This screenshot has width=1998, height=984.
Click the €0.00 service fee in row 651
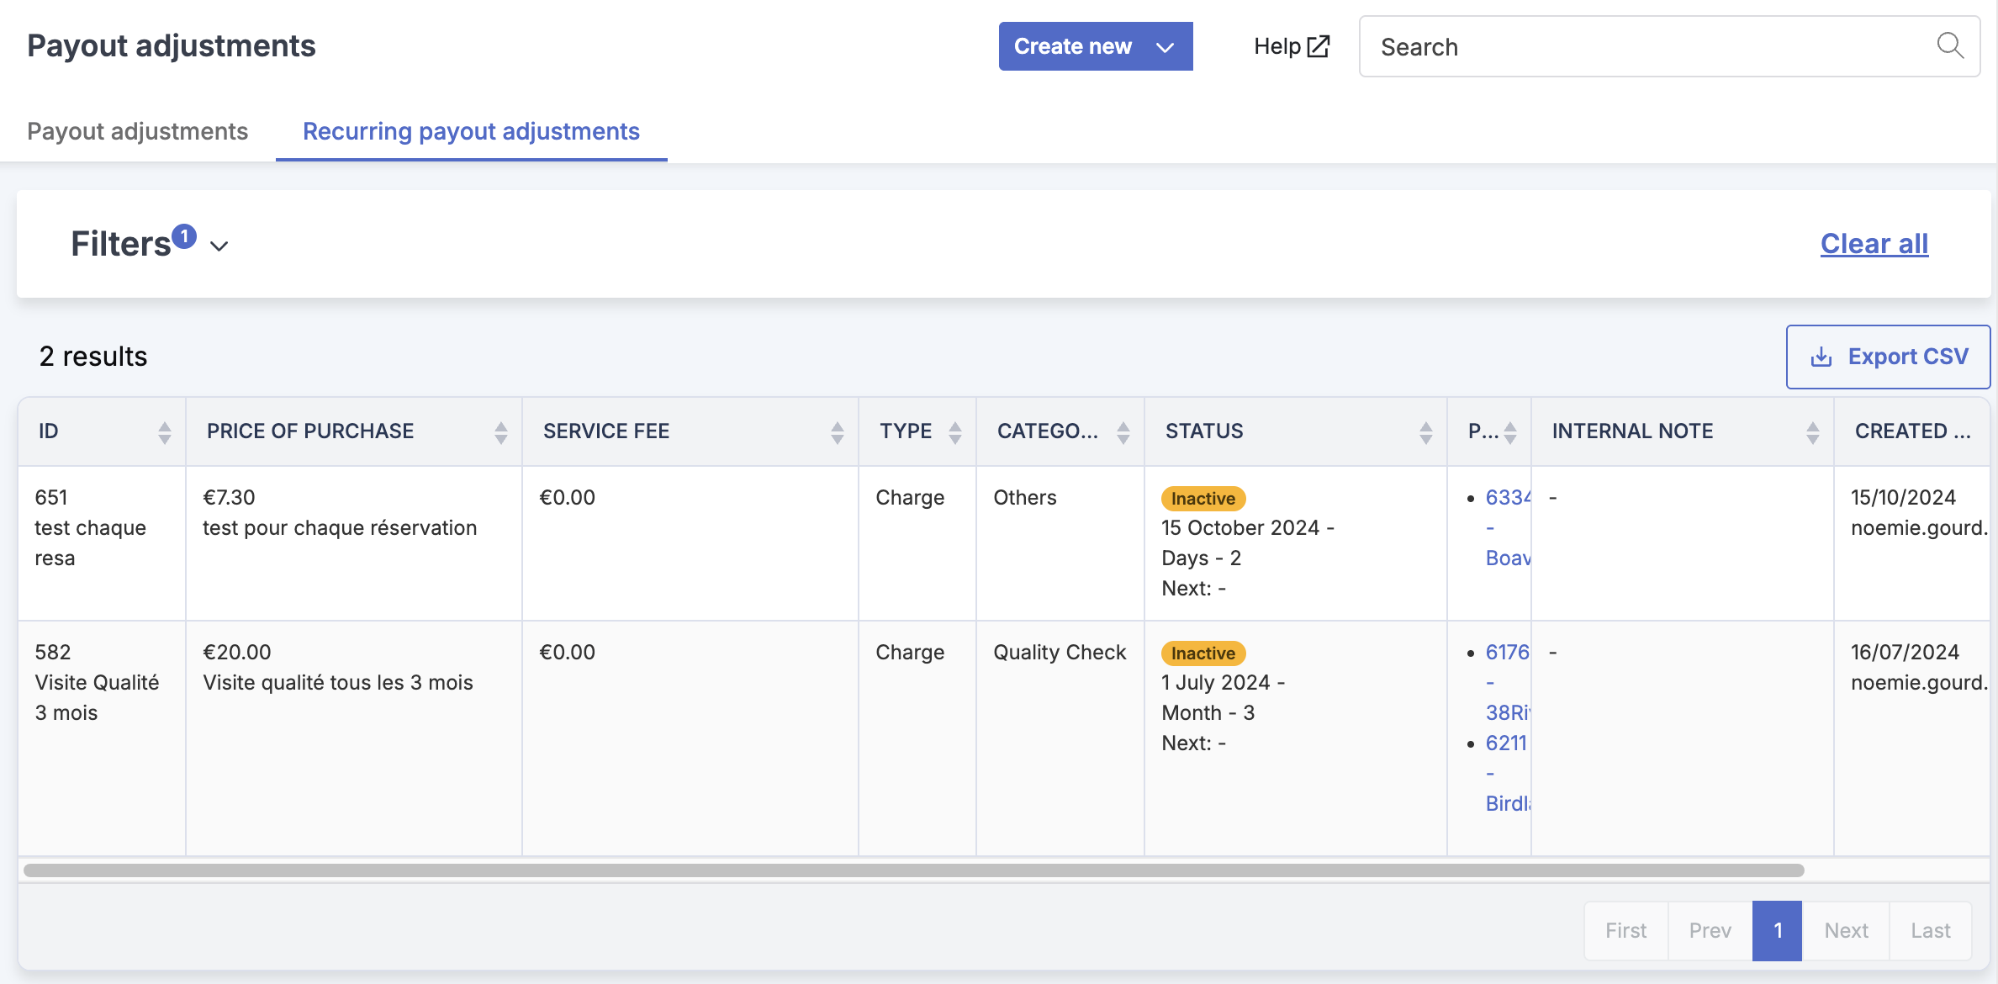tap(567, 497)
